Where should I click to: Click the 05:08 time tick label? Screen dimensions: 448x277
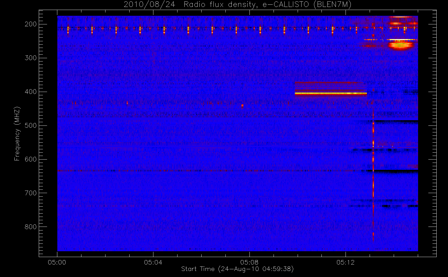coord(249,262)
